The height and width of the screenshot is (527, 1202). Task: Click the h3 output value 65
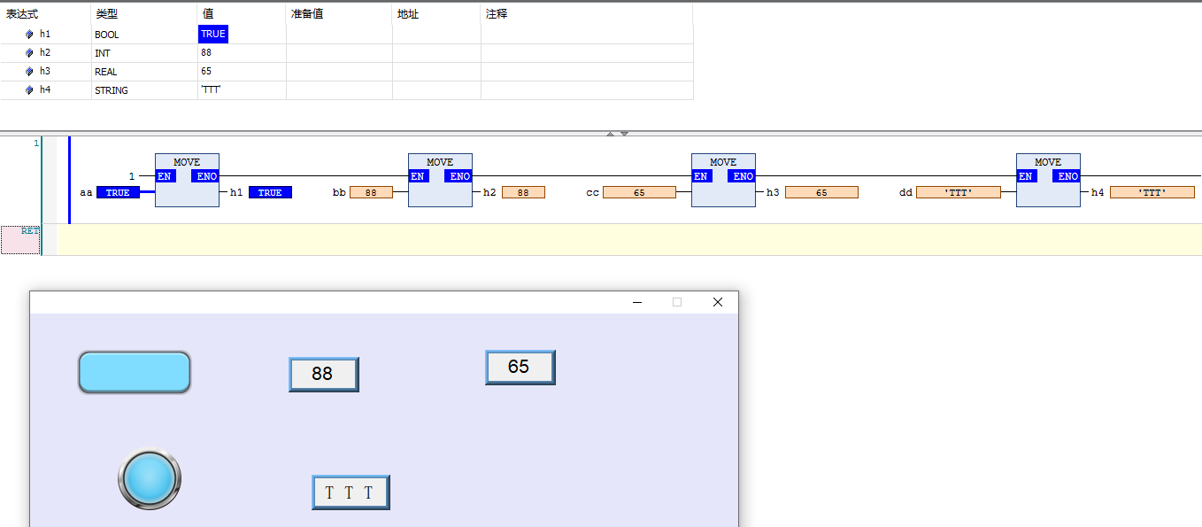821,192
